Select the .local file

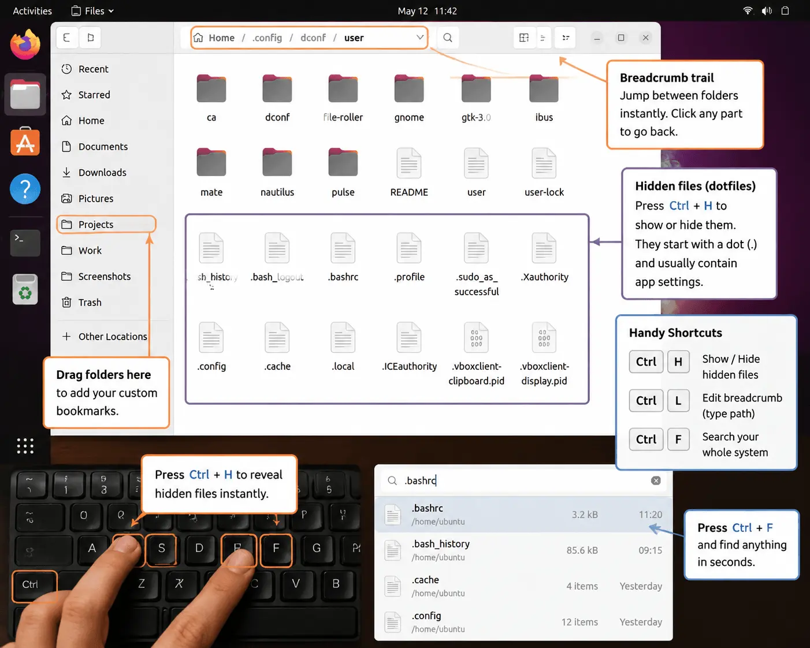click(343, 347)
